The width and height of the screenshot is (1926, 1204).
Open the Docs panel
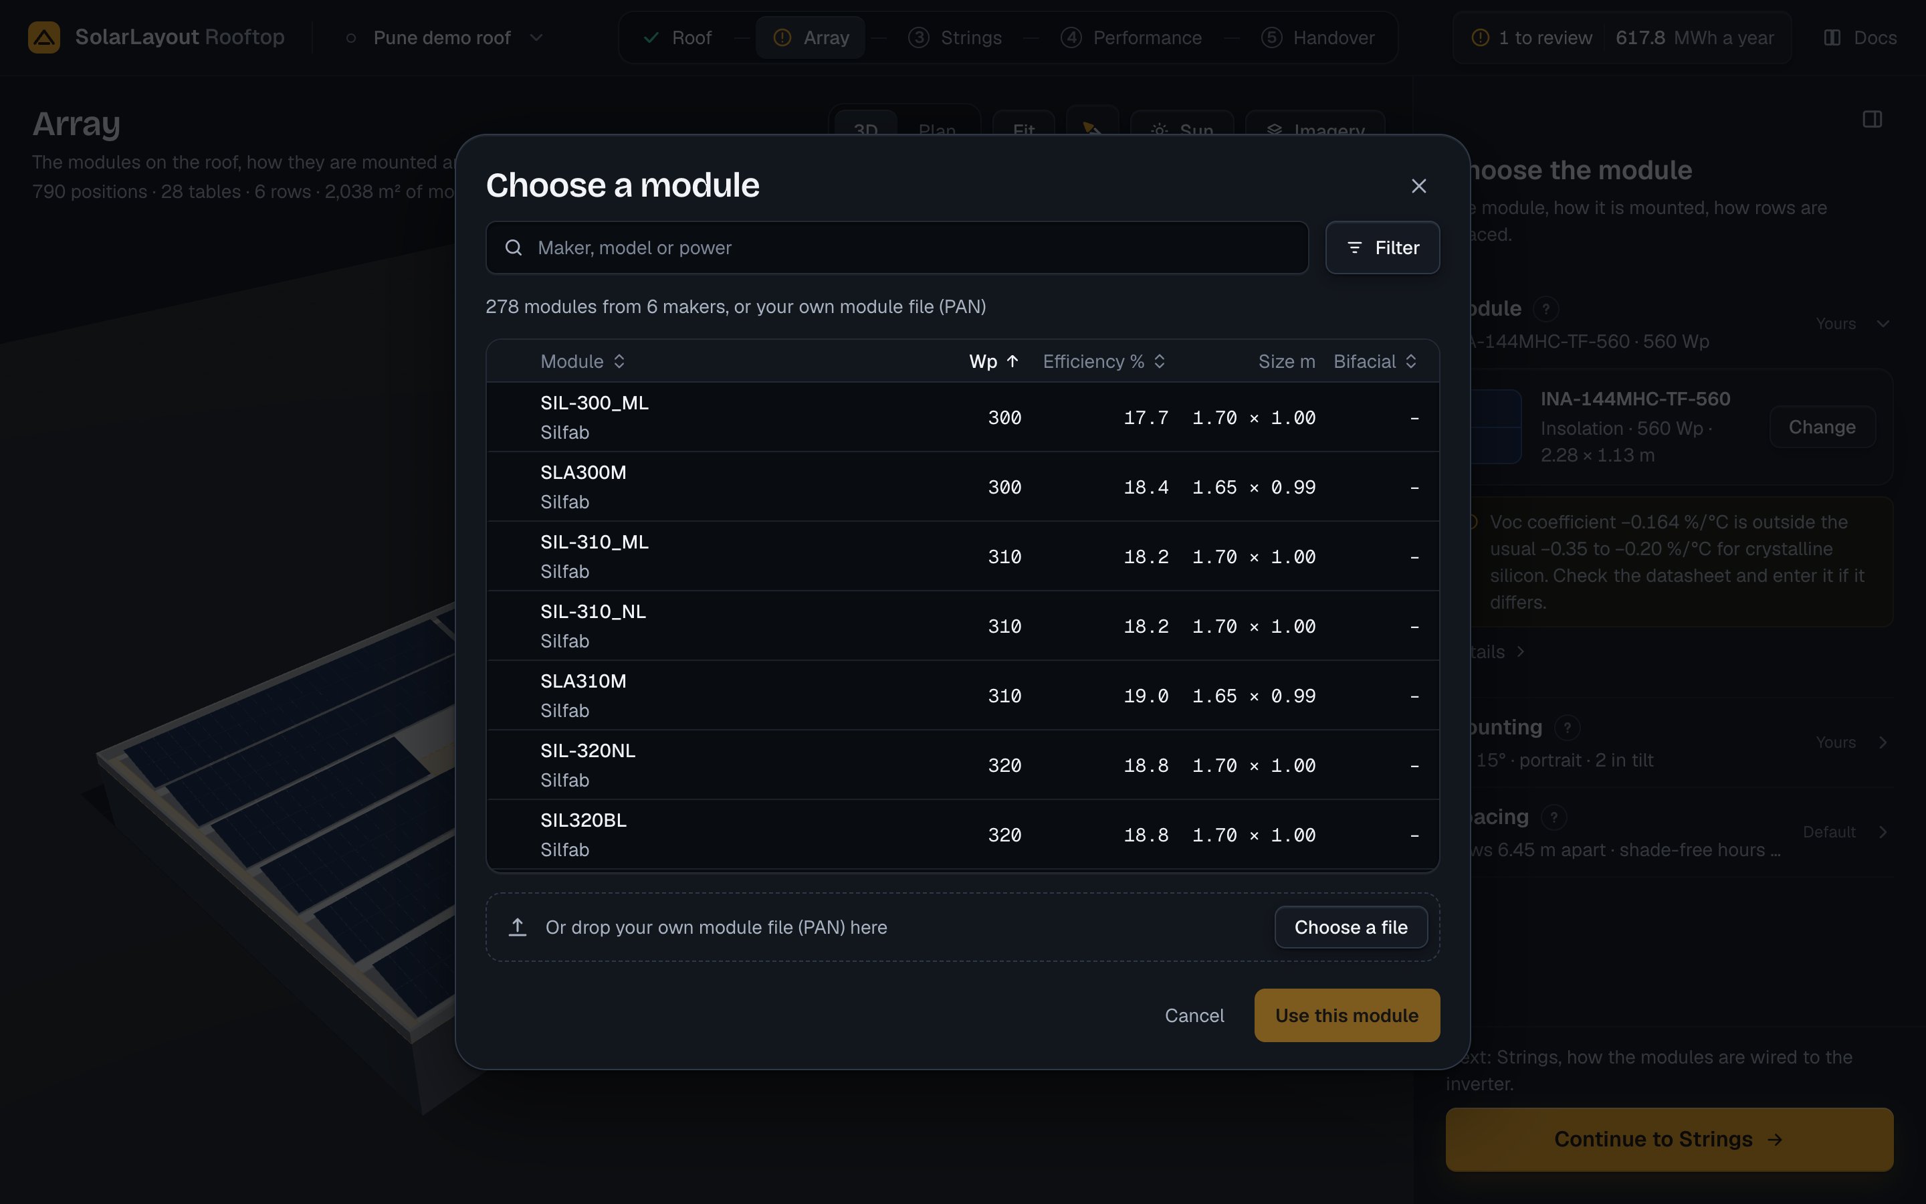[1860, 37]
